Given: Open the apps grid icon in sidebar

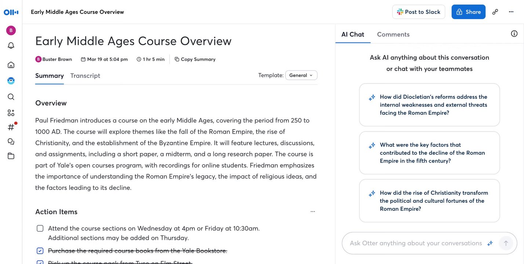Looking at the screenshot, I should (x=11, y=113).
